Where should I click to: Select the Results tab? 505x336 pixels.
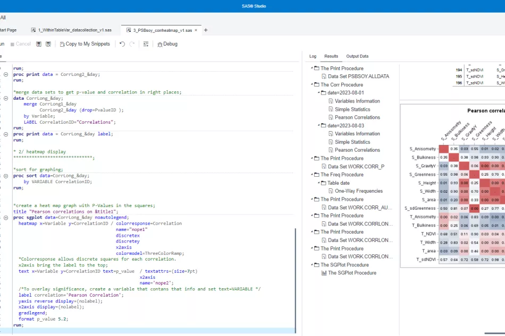coord(331,56)
